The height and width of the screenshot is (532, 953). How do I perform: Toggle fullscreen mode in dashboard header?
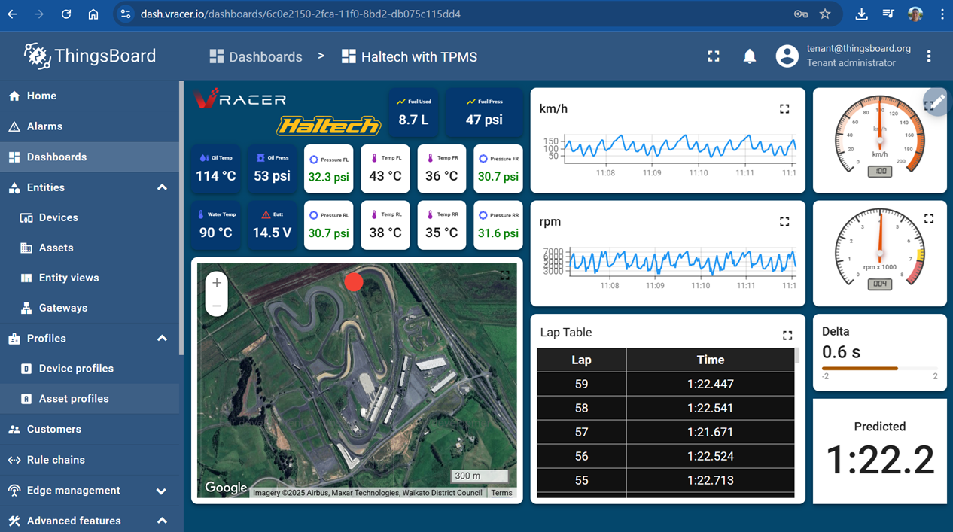click(714, 56)
